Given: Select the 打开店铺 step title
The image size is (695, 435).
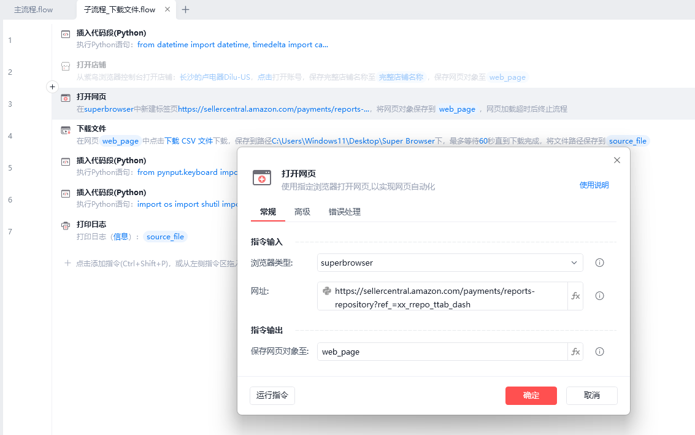Looking at the screenshot, I should point(91,65).
